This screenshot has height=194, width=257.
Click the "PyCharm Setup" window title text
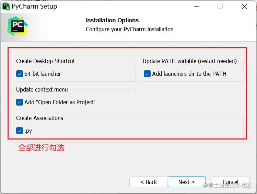tap(34, 7)
